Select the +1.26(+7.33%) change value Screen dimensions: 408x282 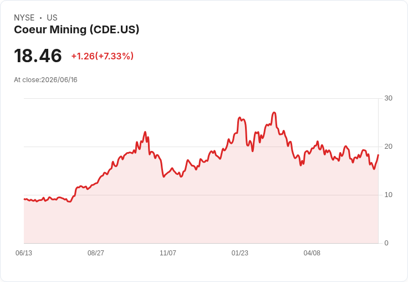pyautogui.click(x=103, y=56)
